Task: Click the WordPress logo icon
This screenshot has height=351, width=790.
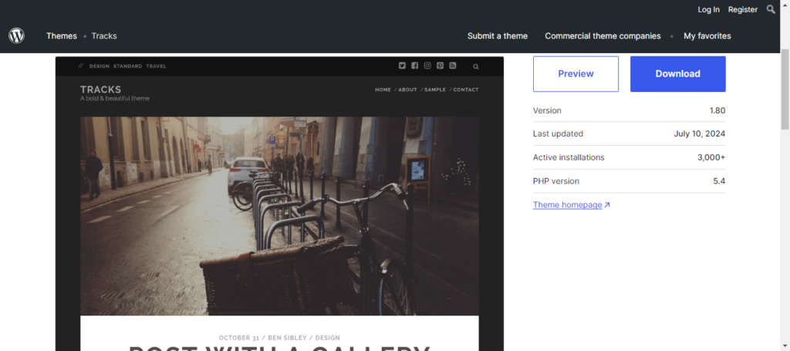Action: click(17, 35)
